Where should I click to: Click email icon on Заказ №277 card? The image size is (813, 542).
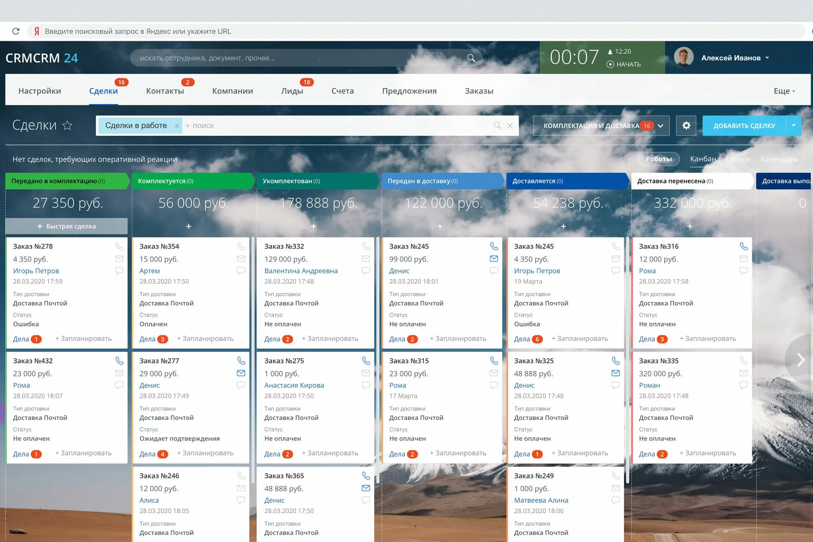[241, 373]
